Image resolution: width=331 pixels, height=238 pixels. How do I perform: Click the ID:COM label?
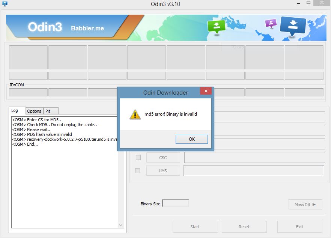(17, 85)
